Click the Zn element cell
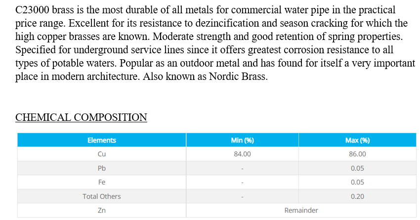Screen dimensions: 420x220 pos(102,210)
